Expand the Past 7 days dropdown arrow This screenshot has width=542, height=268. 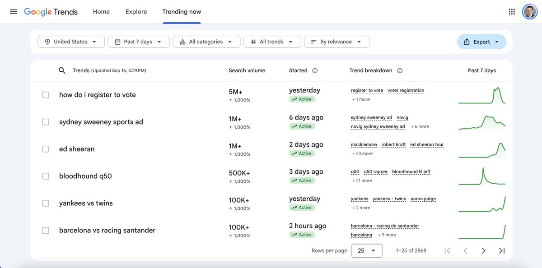[159, 42]
